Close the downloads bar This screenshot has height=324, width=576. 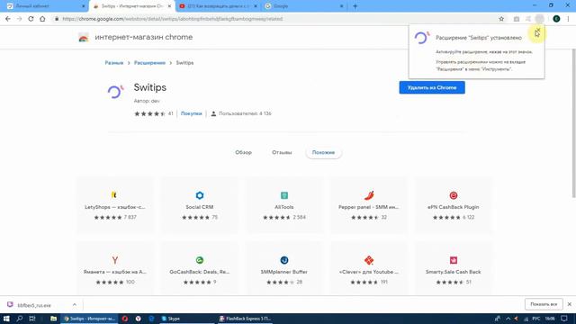point(569,304)
